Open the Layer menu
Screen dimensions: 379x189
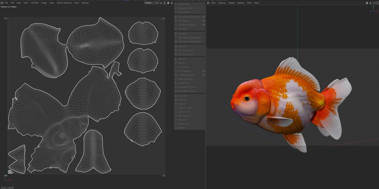52,3
